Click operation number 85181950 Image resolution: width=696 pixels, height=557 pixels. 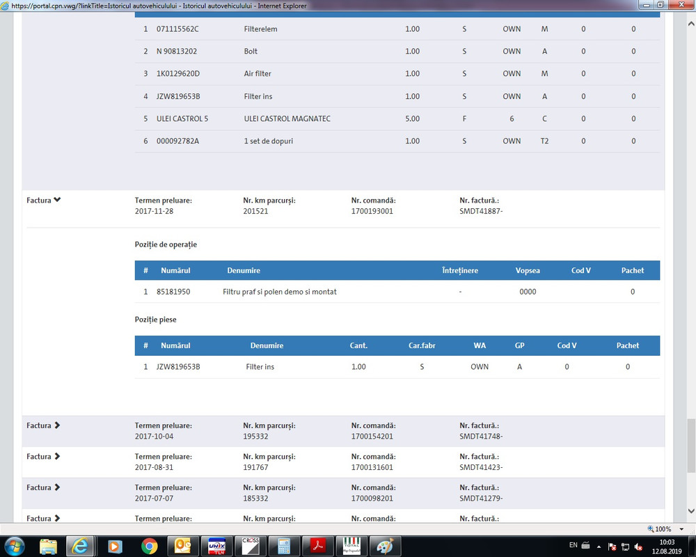(173, 292)
